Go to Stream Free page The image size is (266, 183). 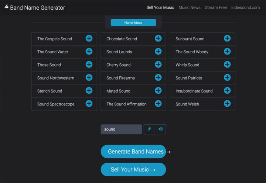pos(216,7)
